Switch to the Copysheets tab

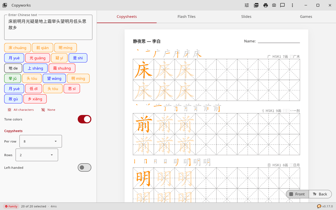click(127, 17)
